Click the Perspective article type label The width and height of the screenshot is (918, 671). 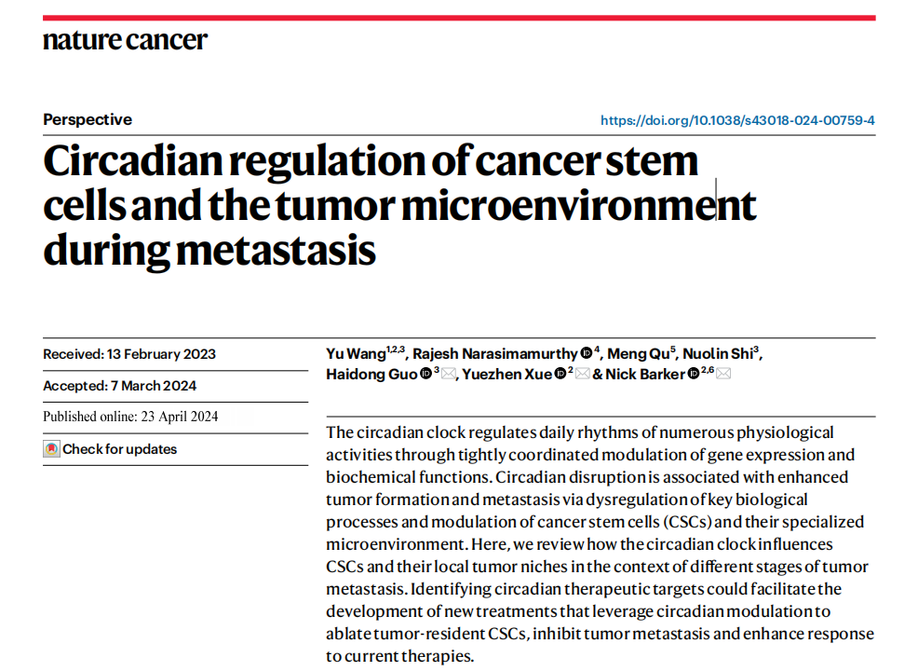[88, 120]
